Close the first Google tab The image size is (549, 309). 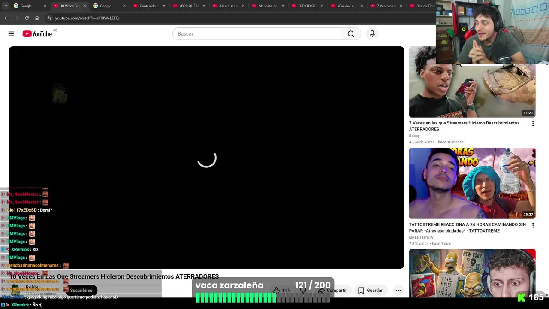coord(45,6)
